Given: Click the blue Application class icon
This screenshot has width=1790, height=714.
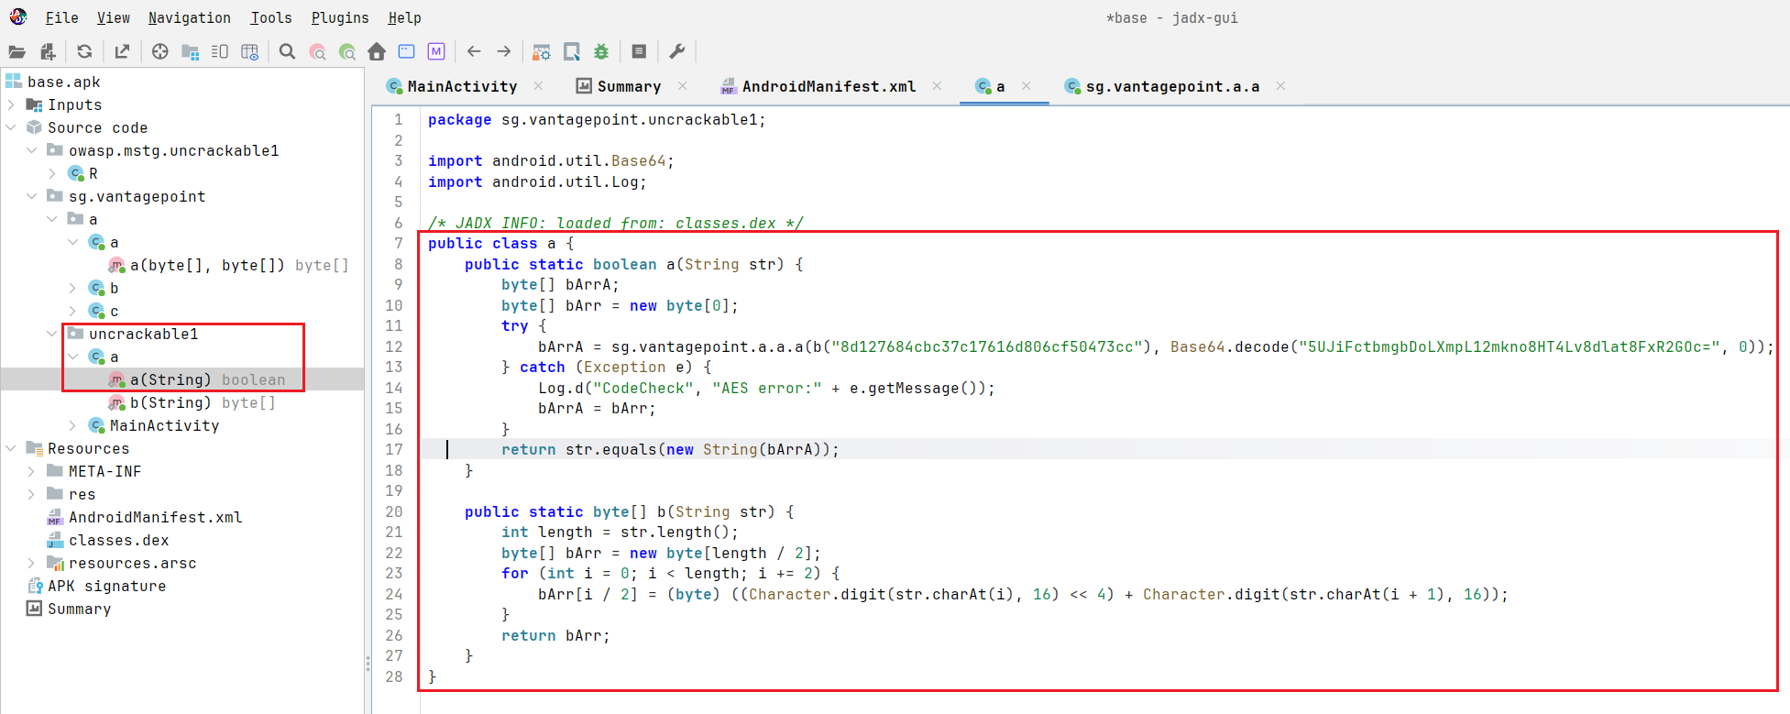Looking at the screenshot, I should 407,52.
